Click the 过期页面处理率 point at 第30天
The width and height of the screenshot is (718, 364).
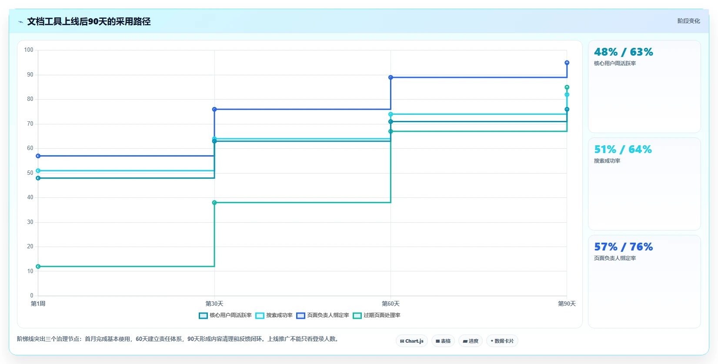point(214,203)
